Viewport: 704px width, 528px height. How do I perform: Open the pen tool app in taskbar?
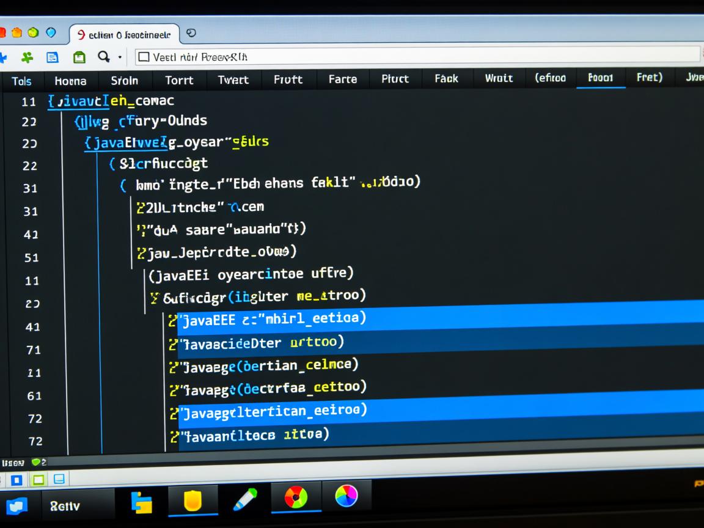click(244, 500)
